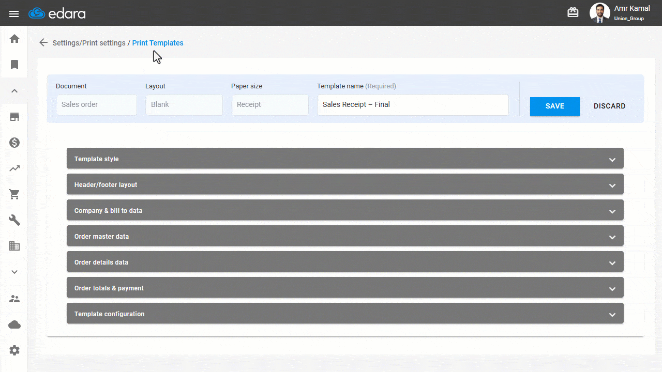
Task: Expand the Template style section
Action: click(x=345, y=159)
